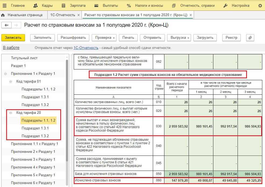Click the Загрузить button
Viewport: 265px width, 187px height.
pyautogui.click(x=205, y=38)
